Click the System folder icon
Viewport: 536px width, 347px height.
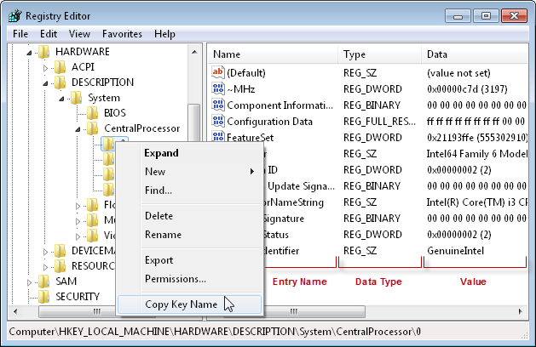tap(76, 98)
